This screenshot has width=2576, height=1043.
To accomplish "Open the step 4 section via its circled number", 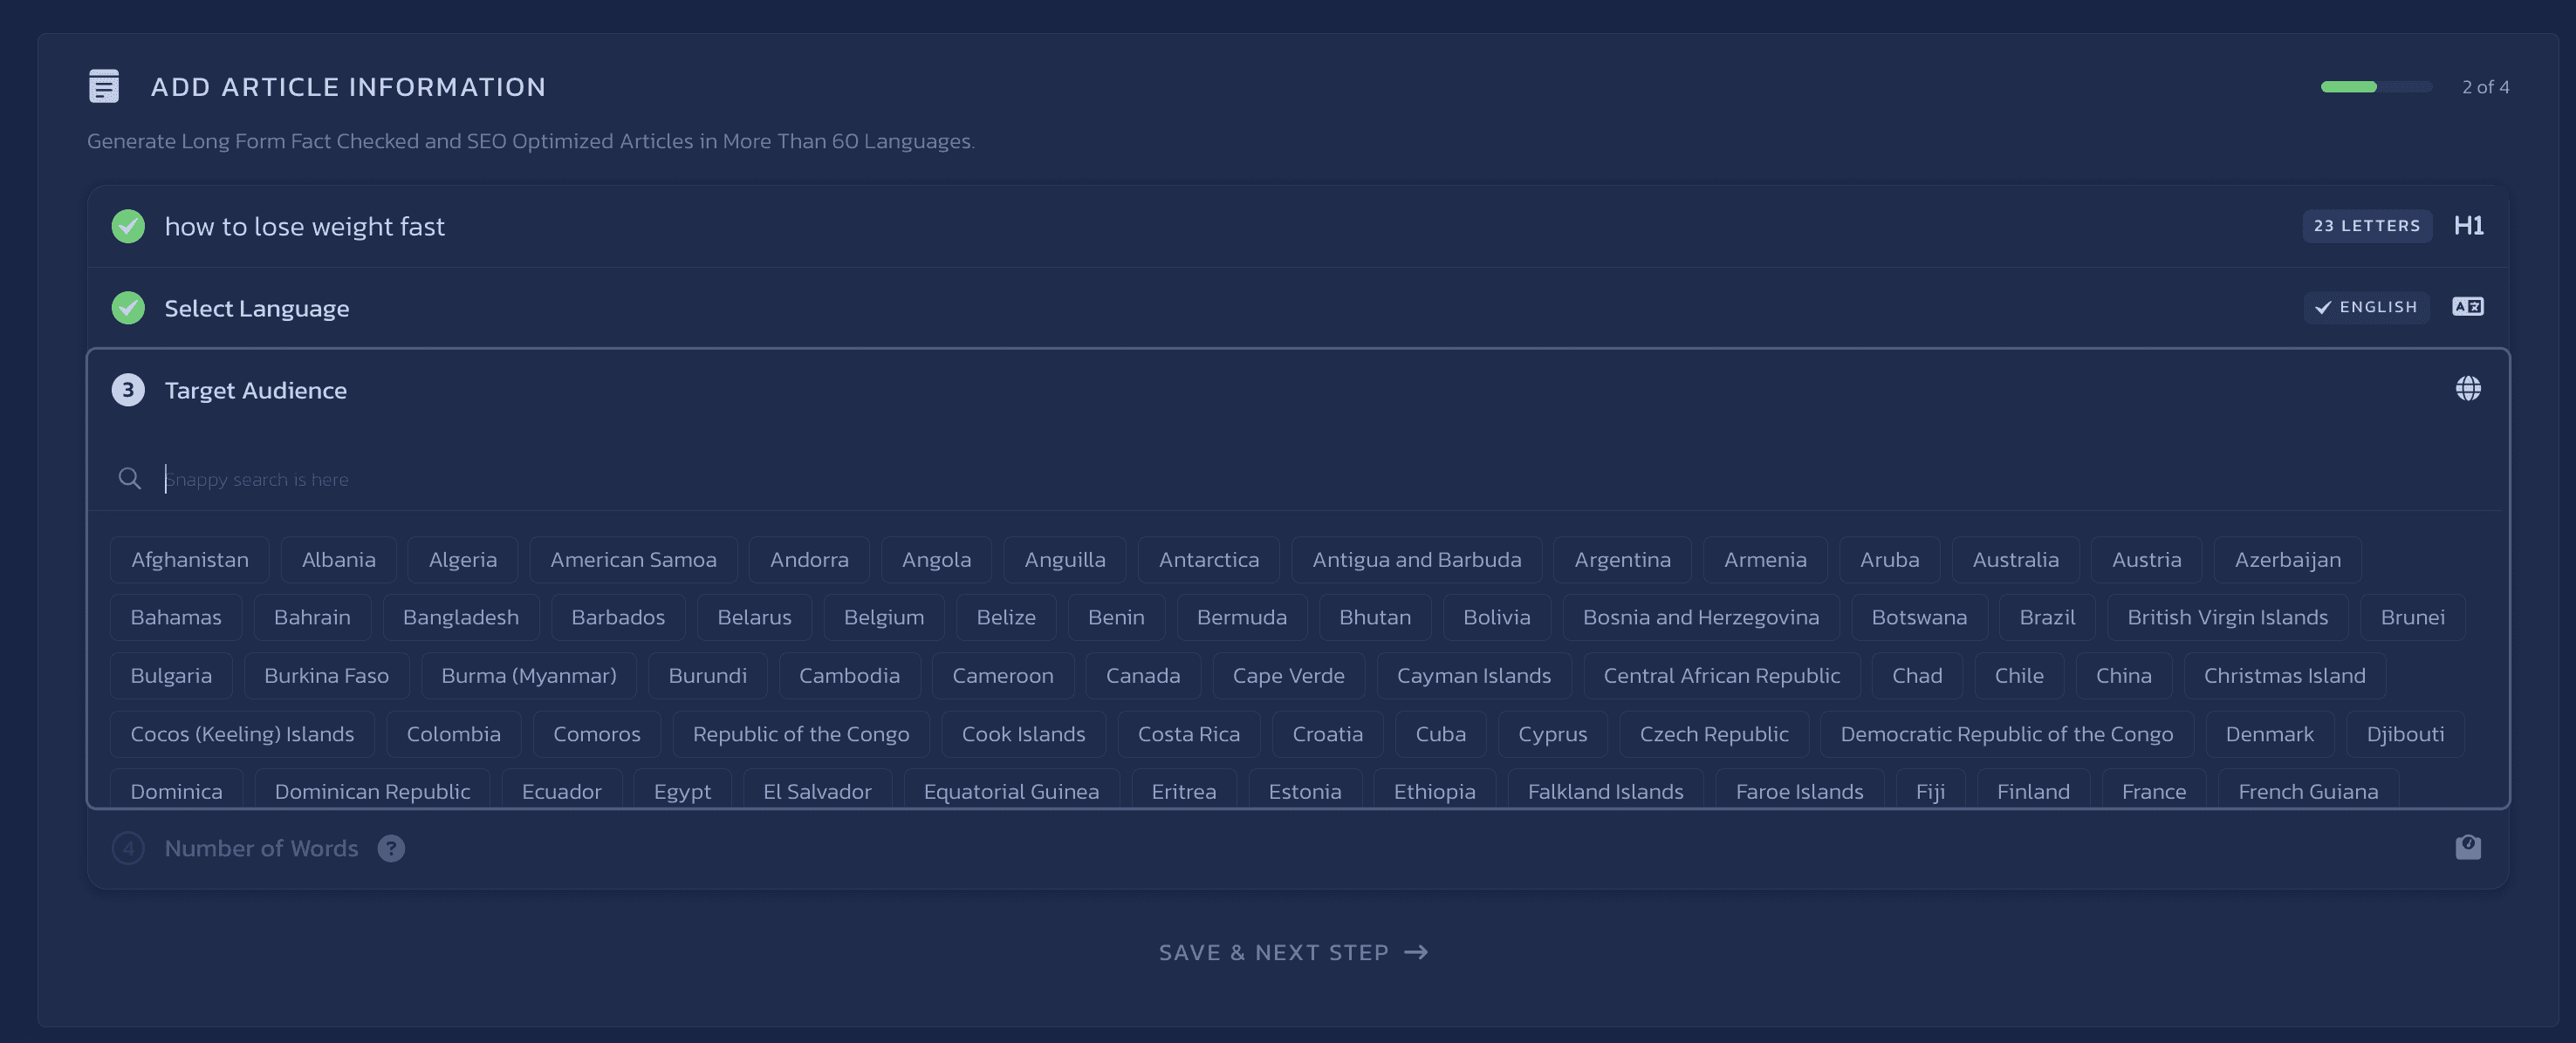I will 128,849.
